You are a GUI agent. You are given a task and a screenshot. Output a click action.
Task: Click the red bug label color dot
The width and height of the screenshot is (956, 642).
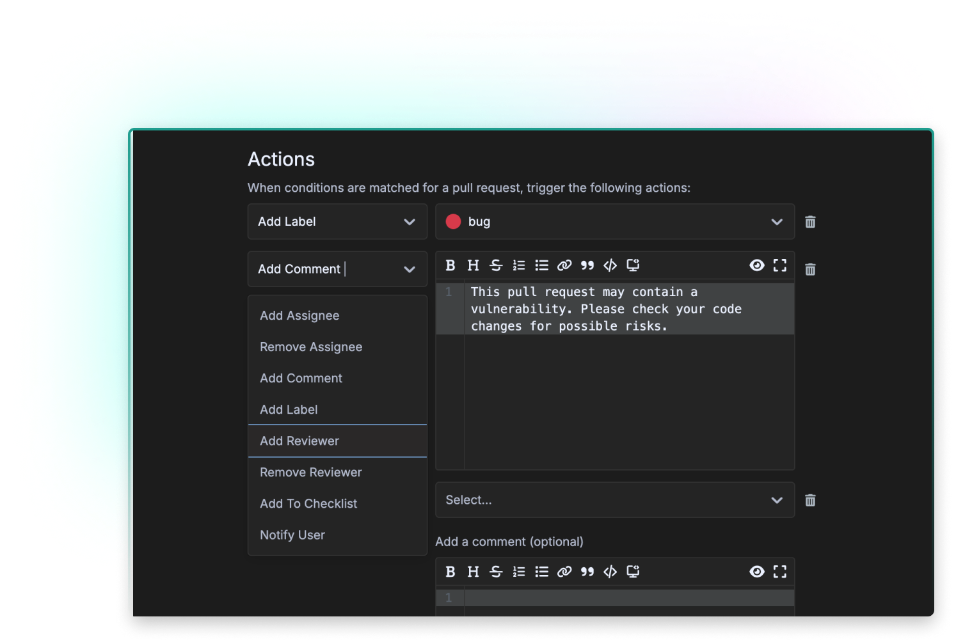[x=453, y=222]
